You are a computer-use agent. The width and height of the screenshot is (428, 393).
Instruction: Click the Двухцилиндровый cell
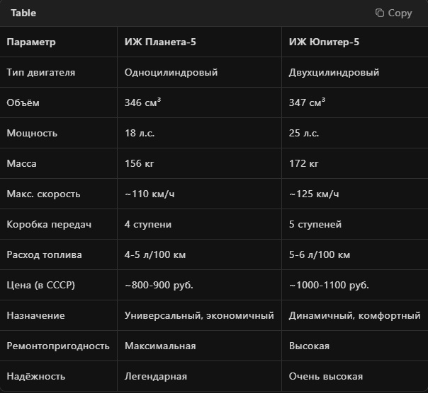tap(334, 72)
